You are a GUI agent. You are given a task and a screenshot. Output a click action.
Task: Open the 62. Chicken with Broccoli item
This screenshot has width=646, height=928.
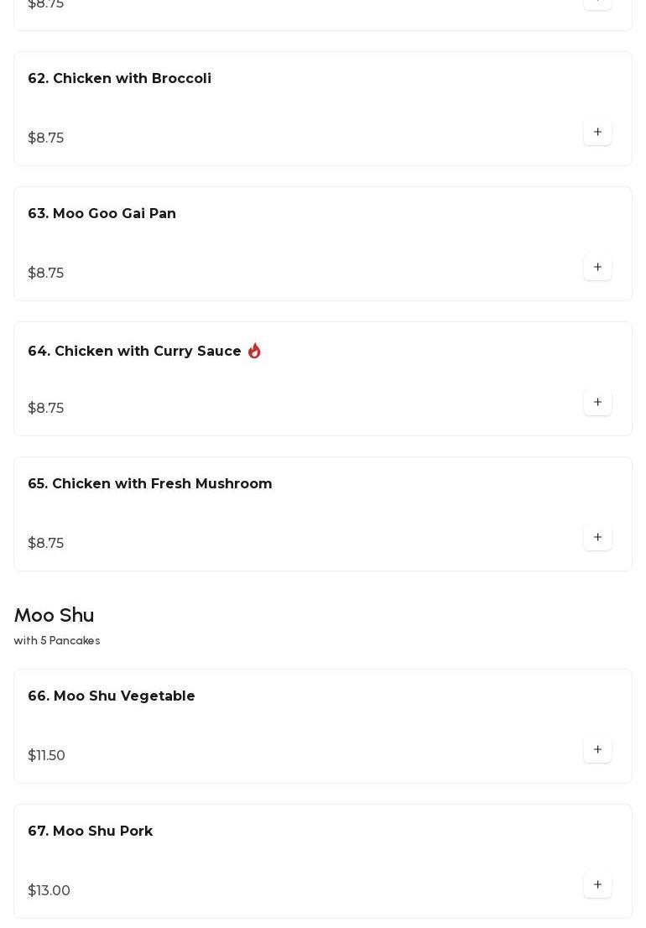pyautogui.click(x=323, y=109)
